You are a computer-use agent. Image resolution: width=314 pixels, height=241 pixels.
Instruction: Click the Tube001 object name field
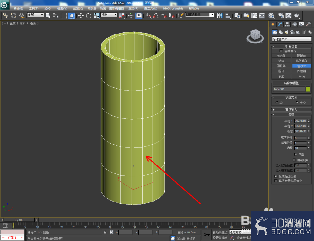click(289, 89)
